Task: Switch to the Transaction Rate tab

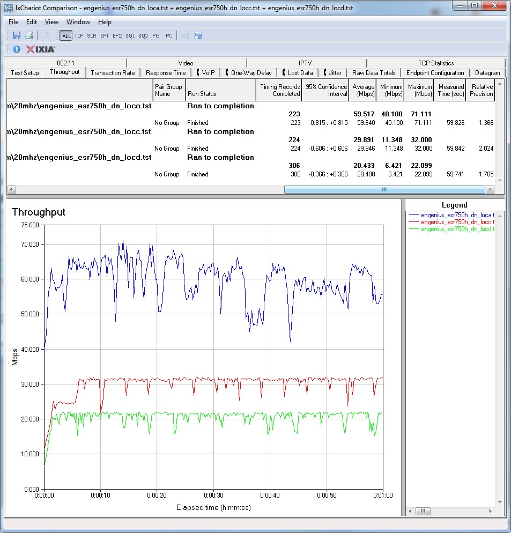Action: [x=113, y=73]
